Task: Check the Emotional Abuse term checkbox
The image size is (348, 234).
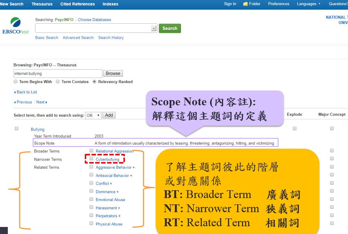Action: pos(91,199)
